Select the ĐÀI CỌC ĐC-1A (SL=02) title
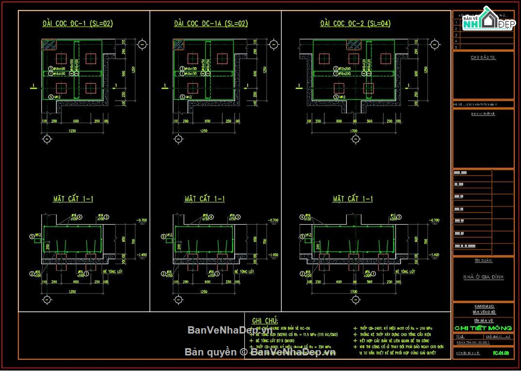Image resolution: width=521 pixels, height=371 pixels. (x=211, y=23)
